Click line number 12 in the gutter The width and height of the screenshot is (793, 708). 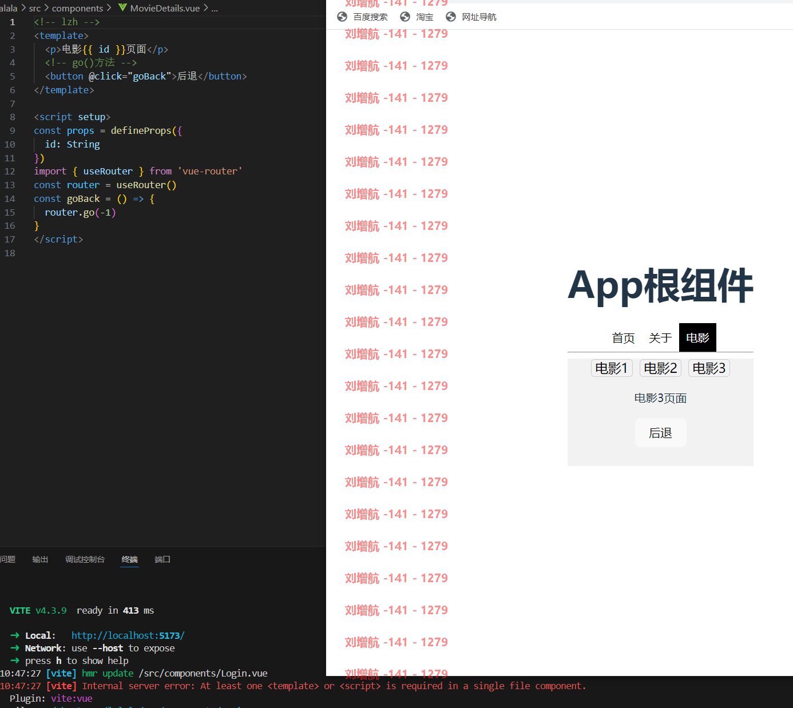click(x=10, y=172)
